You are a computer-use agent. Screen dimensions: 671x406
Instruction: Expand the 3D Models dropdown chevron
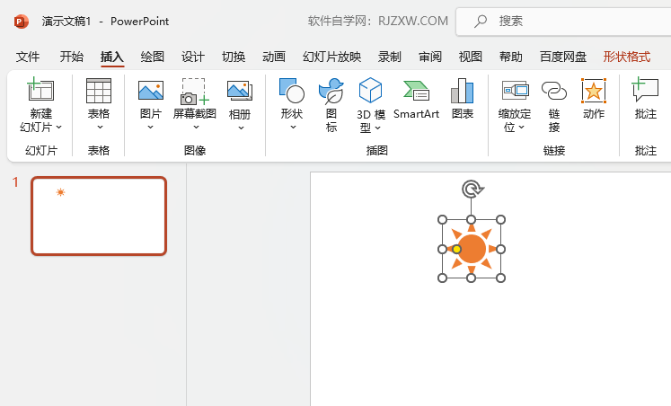pyautogui.click(x=378, y=128)
